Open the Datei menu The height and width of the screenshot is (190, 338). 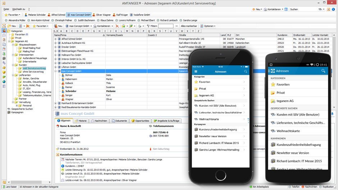(6, 9)
